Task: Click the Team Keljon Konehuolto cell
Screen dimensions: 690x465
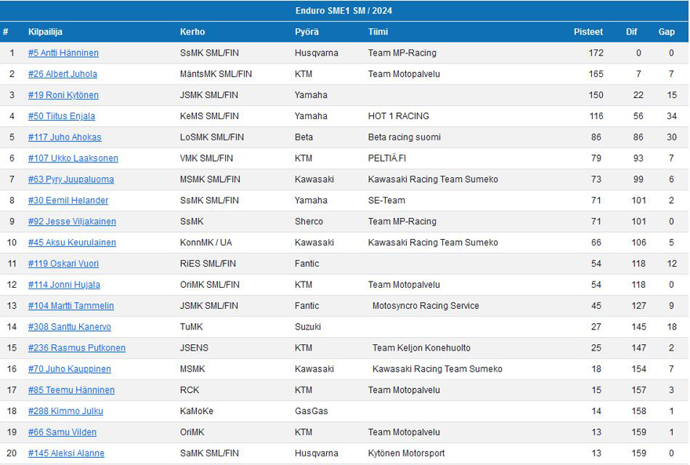Action: pyautogui.click(x=421, y=348)
